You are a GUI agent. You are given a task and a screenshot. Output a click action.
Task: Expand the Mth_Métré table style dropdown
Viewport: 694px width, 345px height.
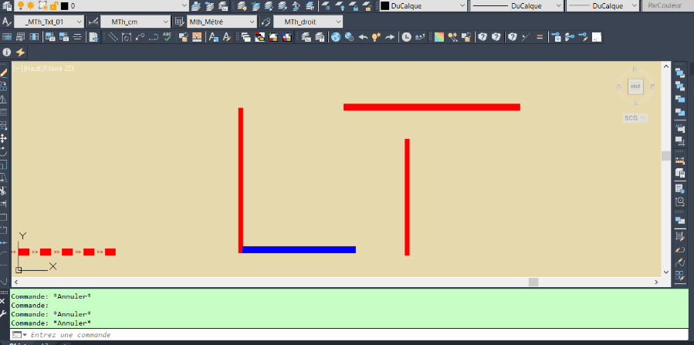coord(252,22)
